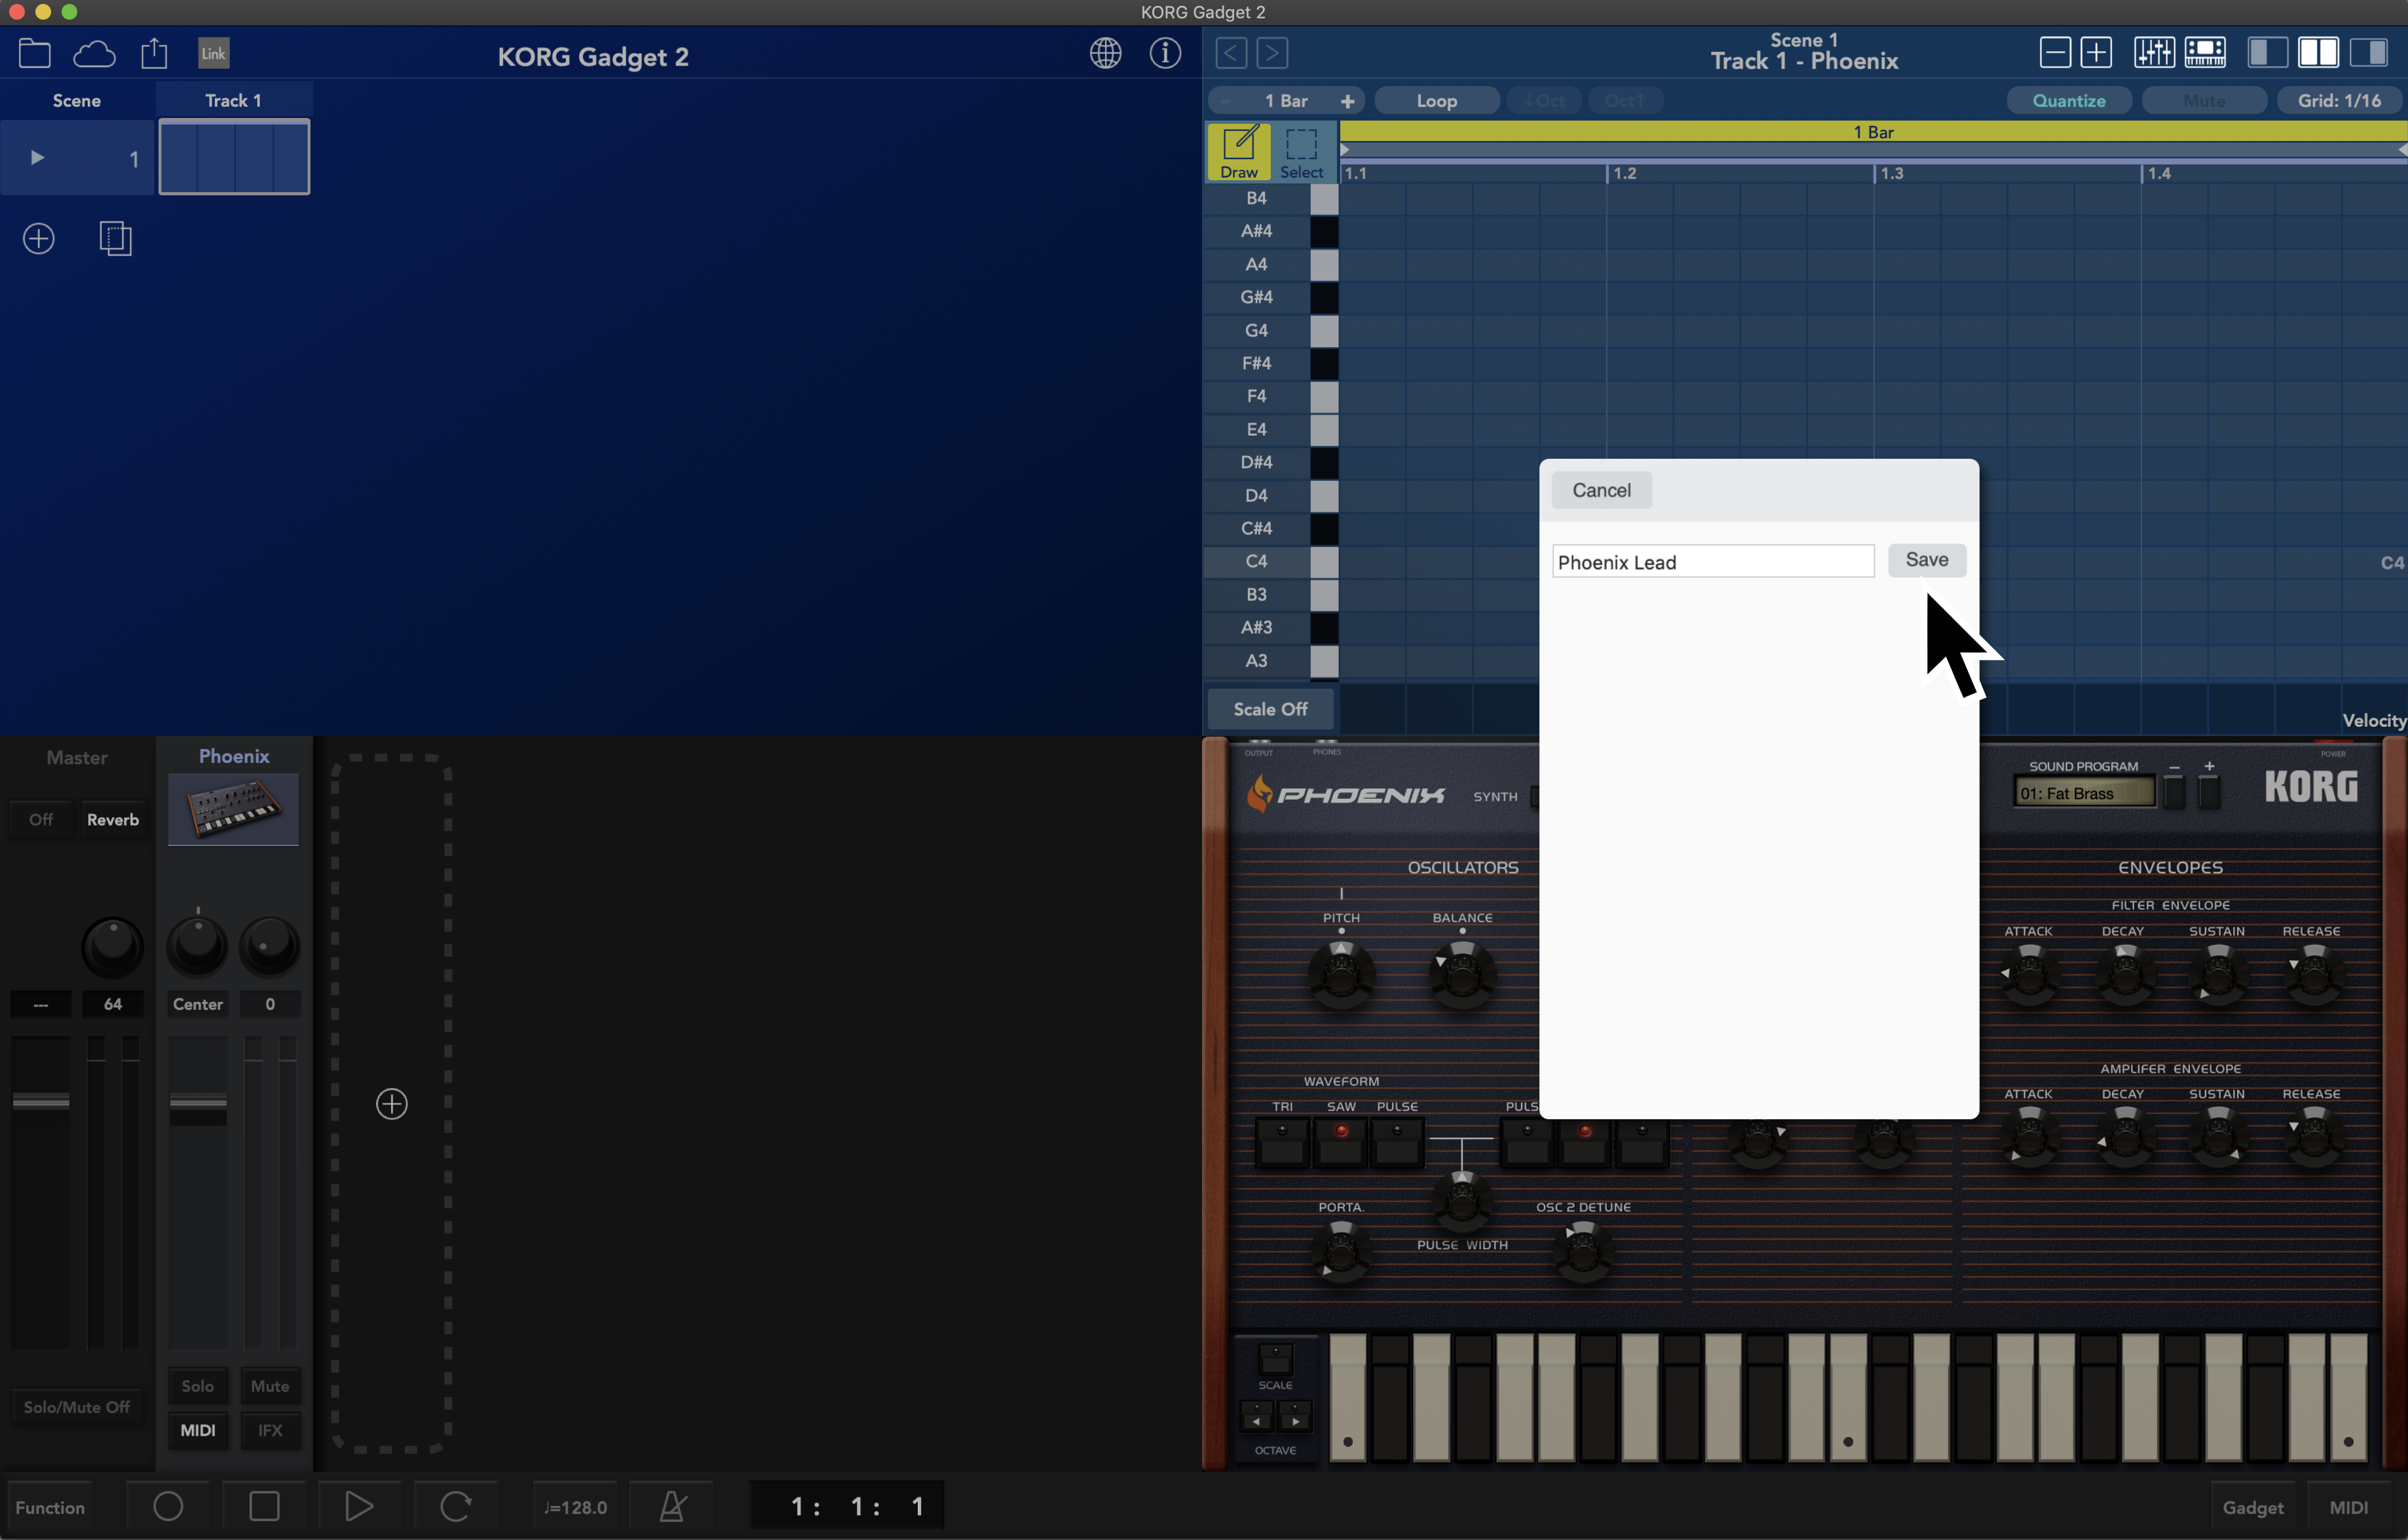Viewport: 2408px width, 1540px height.
Task: Click the filter envelope ATTACK knob
Action: point(2029,974)
